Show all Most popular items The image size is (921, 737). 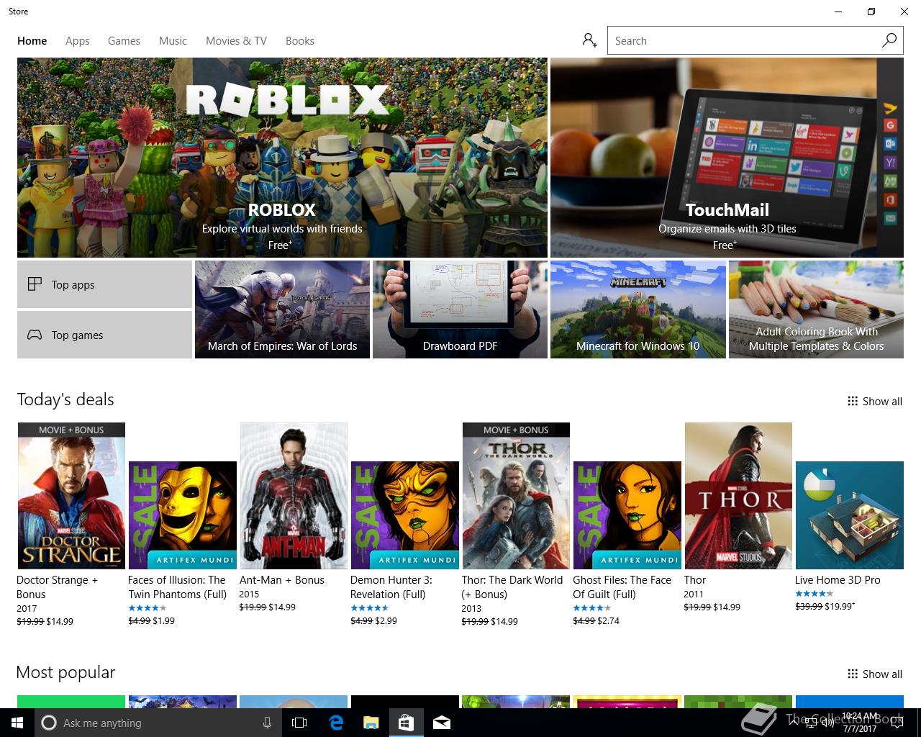coord(874,674)
